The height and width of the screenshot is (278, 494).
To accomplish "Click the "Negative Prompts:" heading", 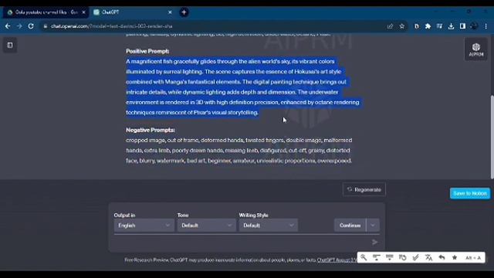I will coord(151,130).
